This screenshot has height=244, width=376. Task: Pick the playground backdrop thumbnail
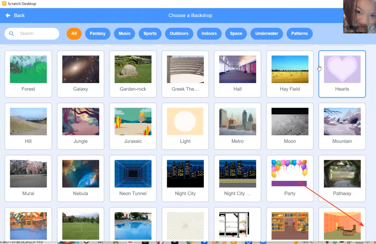[x=28, y=226]
